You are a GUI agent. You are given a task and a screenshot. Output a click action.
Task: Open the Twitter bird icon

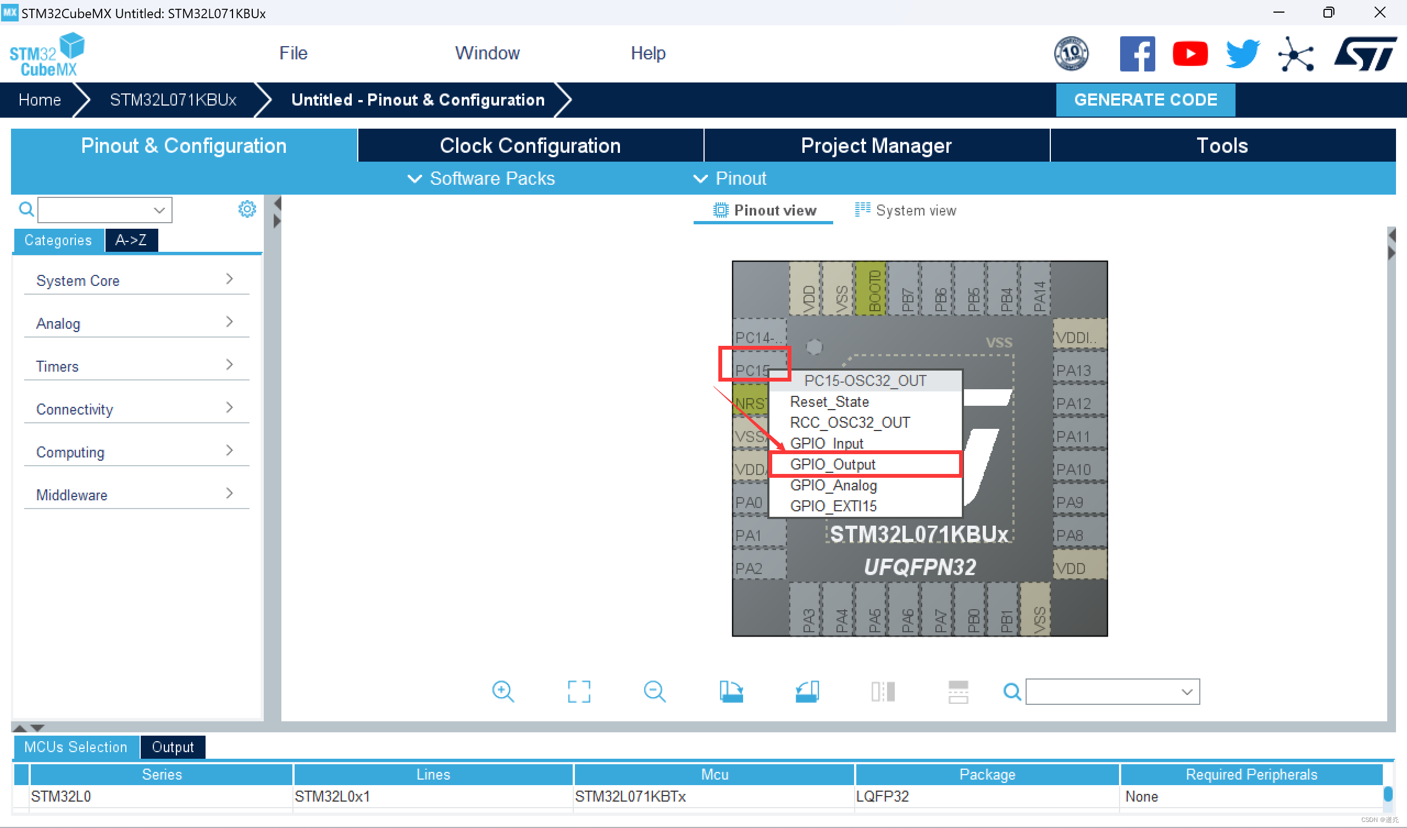(1242, 54)
